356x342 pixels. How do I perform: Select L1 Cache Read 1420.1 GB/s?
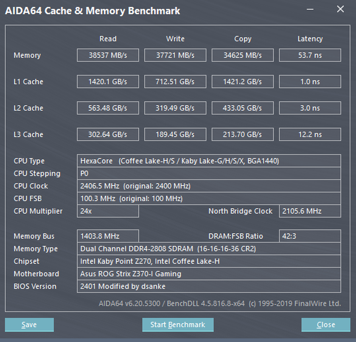pyautogui.click(x=108, y=81)
